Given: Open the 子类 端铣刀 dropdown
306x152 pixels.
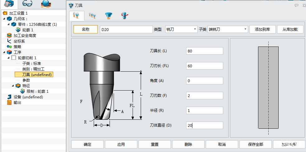Looking at the screenshot, I should (228, 29).
